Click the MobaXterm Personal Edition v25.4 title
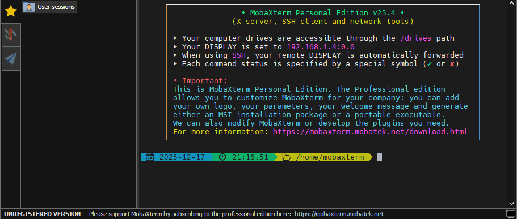Image resolution: width=517 pixels, height=219 pixels. 323,13
